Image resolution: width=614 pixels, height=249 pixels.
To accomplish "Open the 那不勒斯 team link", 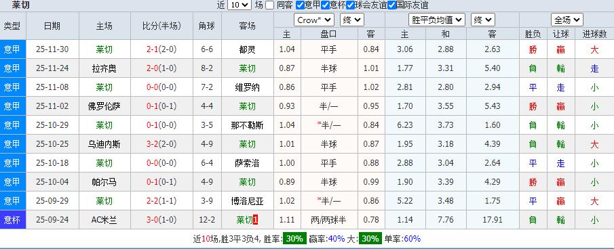I will tap(248, 125).
